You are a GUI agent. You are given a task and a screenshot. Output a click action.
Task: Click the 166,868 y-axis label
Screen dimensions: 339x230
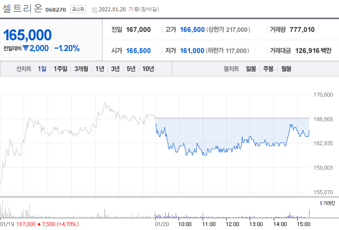[x=323, y=119]
